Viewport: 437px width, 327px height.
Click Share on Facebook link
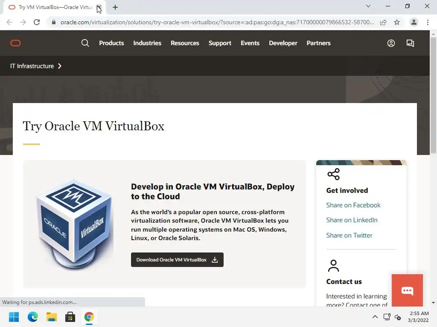tap(353, 205)
